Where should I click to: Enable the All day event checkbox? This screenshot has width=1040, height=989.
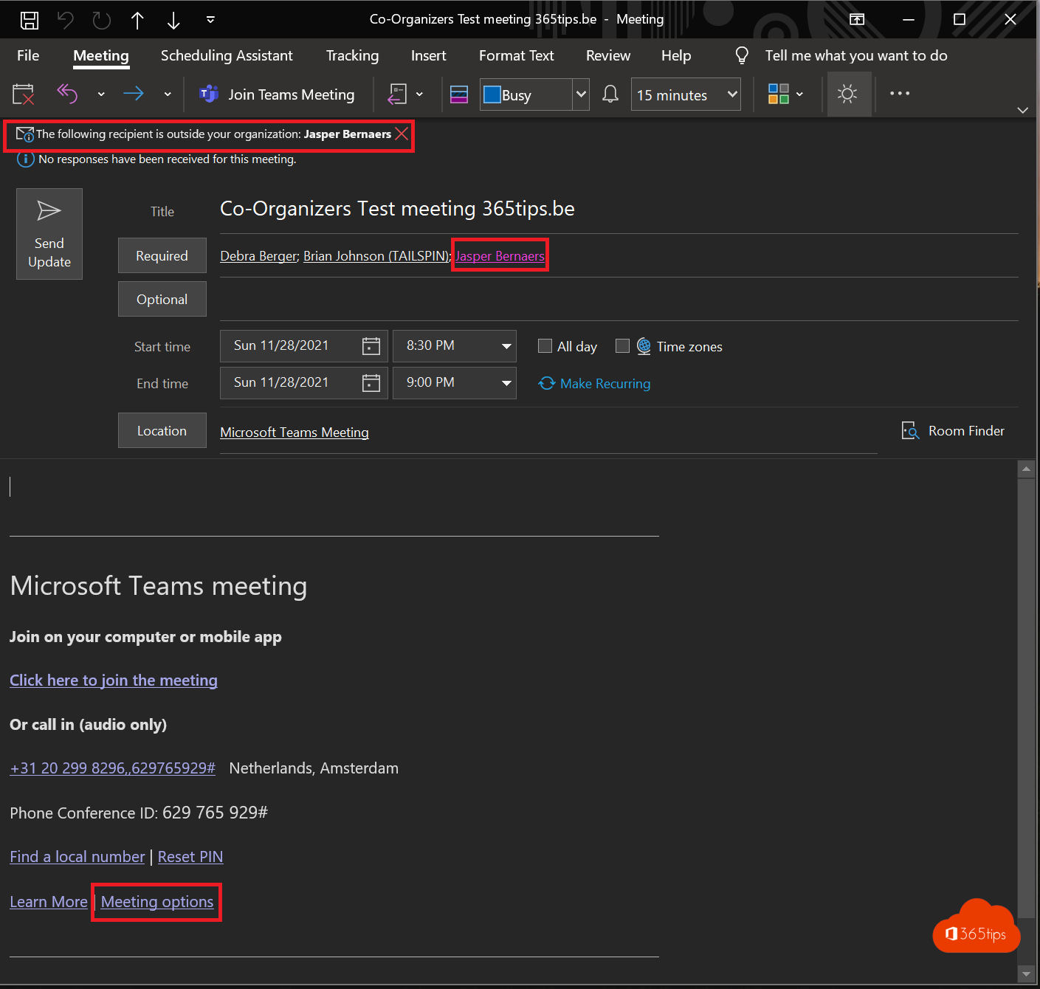[545, 345]
